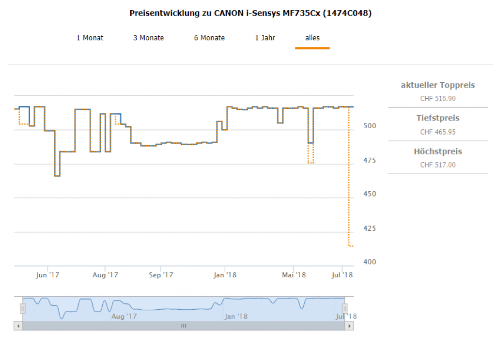Select the 1 Monat time range tab
The image size is (496, 346).
click(x=90, y=38)
